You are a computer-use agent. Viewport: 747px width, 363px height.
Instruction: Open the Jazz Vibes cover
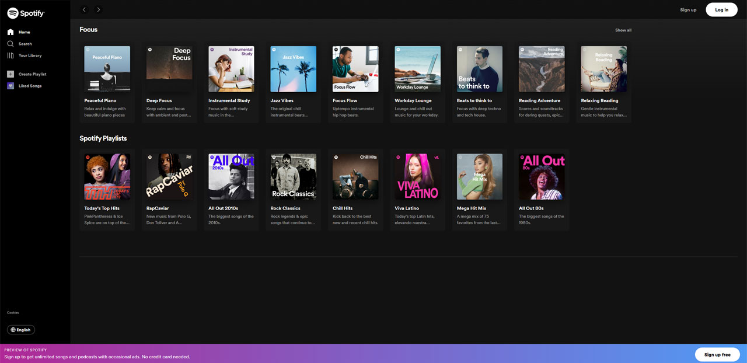click(x=294, y=69)
